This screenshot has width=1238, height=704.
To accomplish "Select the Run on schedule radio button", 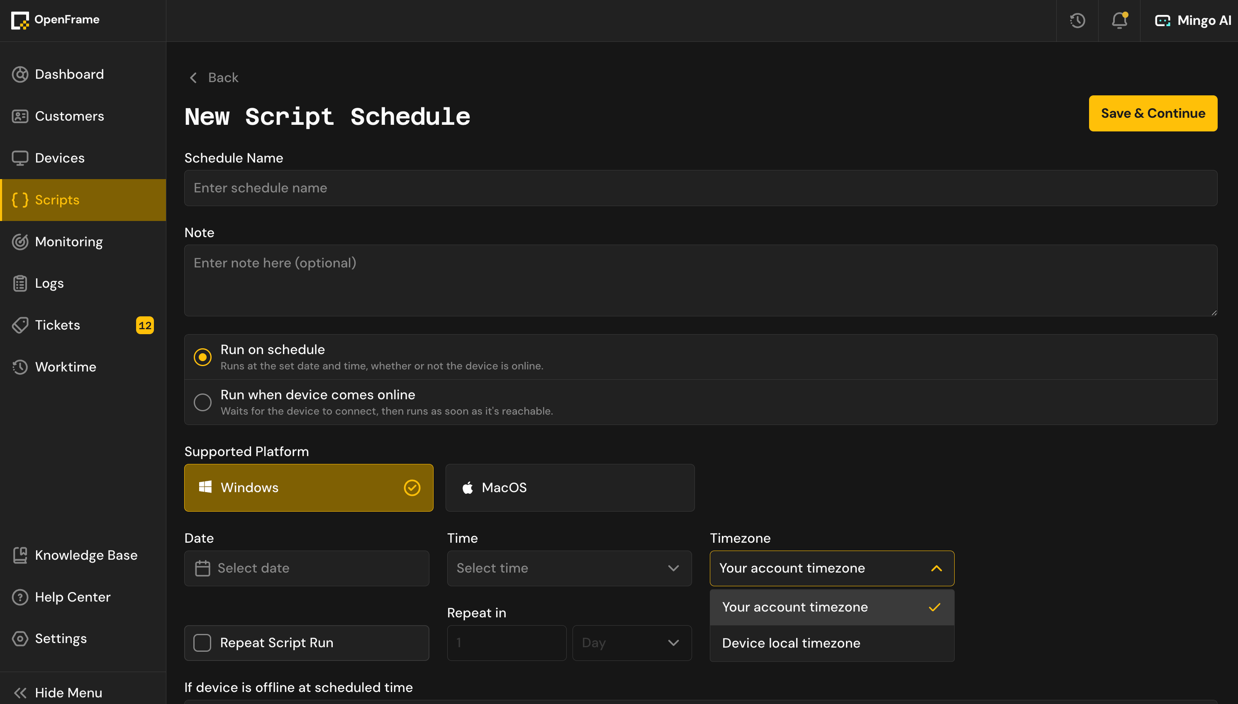I will [202, 357].
